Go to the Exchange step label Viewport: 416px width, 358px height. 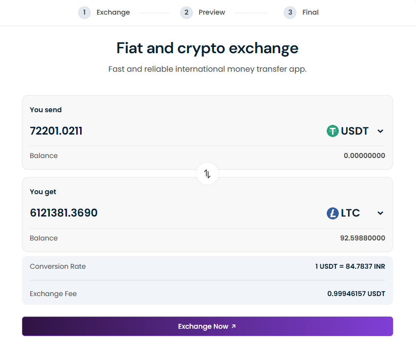click(x=113, y=13)
